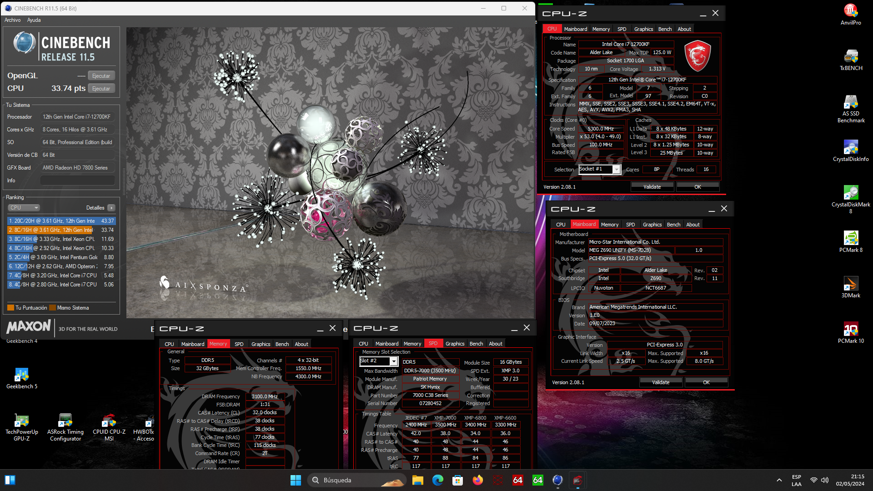The height and width of the screenshot is (491, 873).
Task: Open Graphics tab in top CPU-Z window
Action: click(x=643, y=29)
